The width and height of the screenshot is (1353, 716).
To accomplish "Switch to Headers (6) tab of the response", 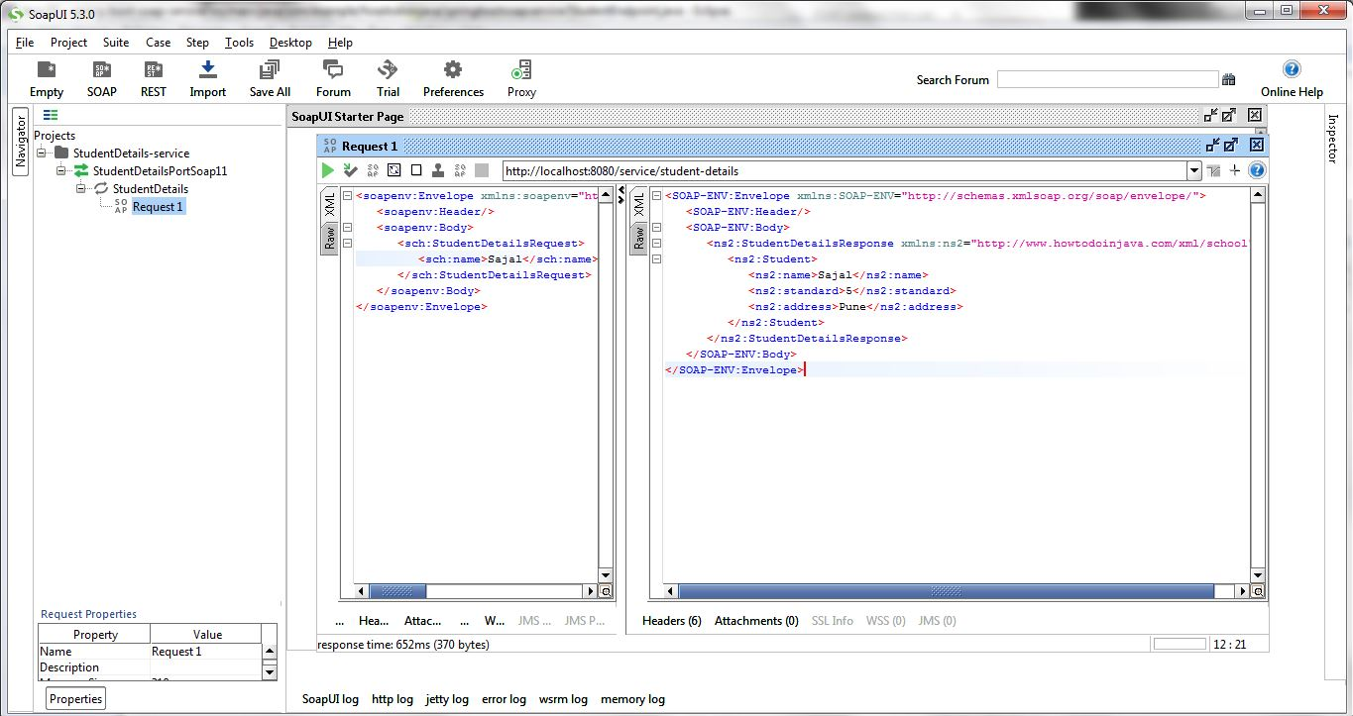I will pyautogui.click(x=670, y=621).
